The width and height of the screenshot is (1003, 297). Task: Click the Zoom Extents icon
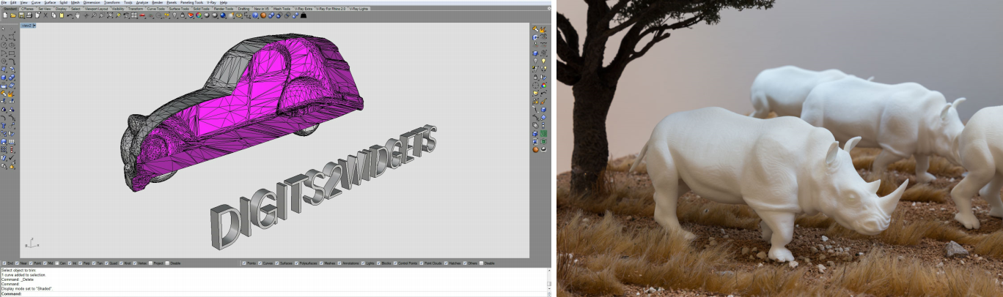pos(110,15)
